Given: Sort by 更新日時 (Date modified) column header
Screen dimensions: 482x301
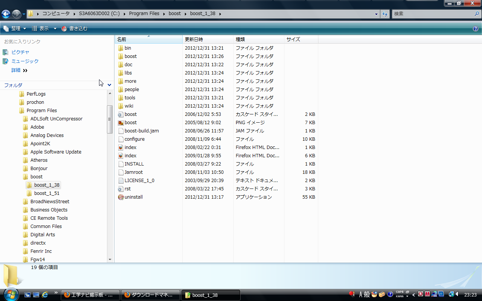Looking at the screenshot, I should [x=194, y=39].
